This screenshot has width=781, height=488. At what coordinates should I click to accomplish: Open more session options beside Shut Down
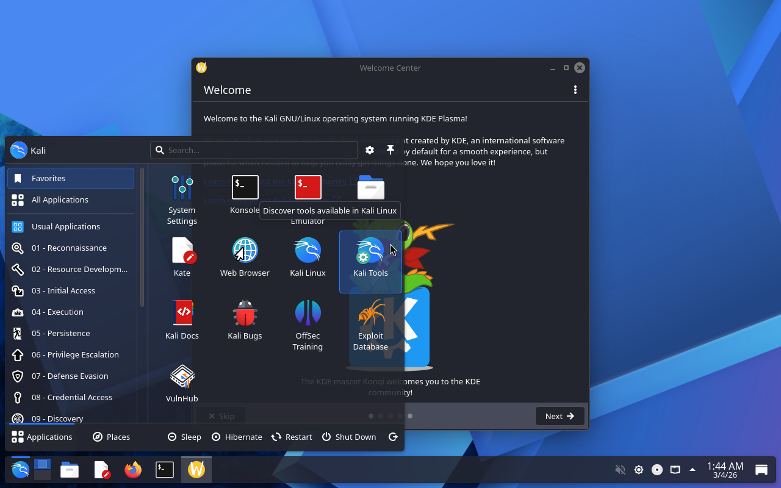tap(393, 437)
